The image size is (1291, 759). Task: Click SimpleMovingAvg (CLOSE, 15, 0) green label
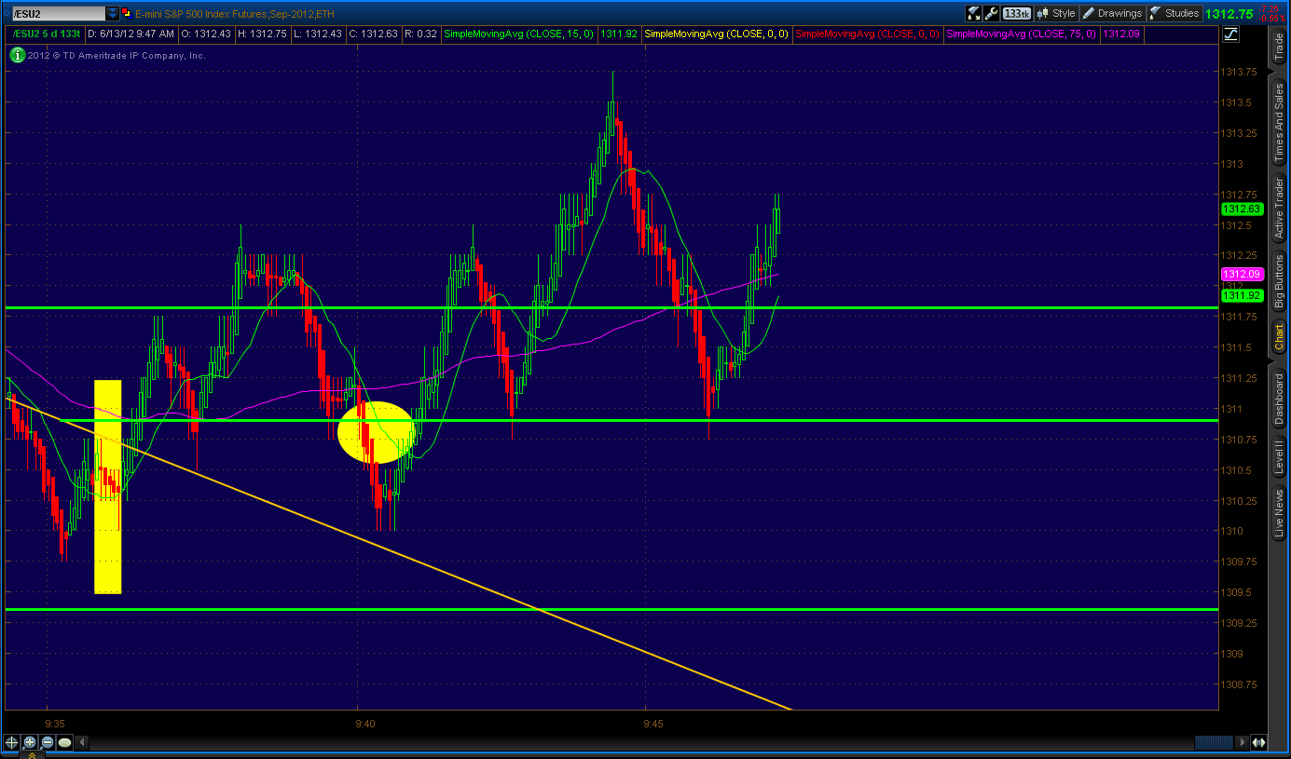coord(518,34)
